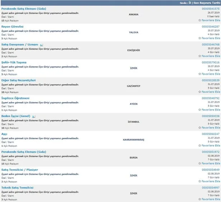
Task: Open the Teknik Satış Temsilcisi posting
Action: (x=18, y=188)
